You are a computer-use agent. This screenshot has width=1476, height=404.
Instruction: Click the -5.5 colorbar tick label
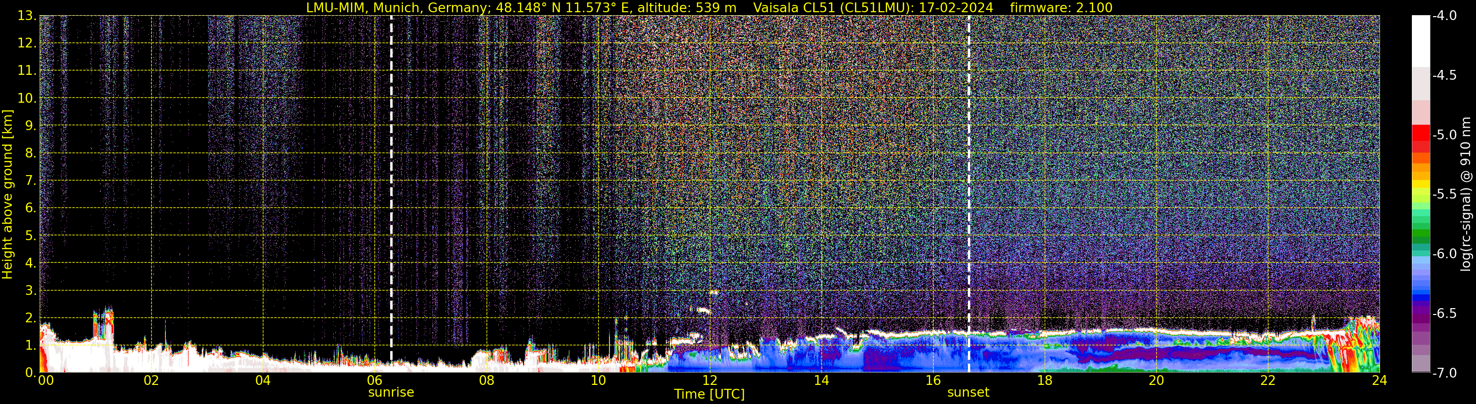pos(1444,194)
